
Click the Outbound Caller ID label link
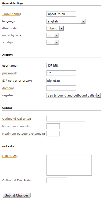point(16,119)
